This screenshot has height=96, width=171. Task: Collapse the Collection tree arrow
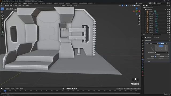(144, 10)
